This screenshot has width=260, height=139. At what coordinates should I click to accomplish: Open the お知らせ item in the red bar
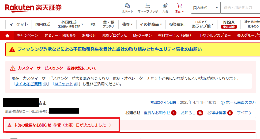click(x=89, y=35)
